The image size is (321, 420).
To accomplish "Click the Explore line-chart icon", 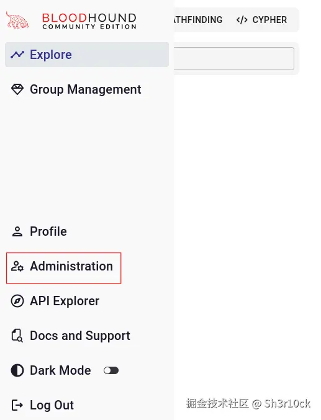I will tap(17, 55).
